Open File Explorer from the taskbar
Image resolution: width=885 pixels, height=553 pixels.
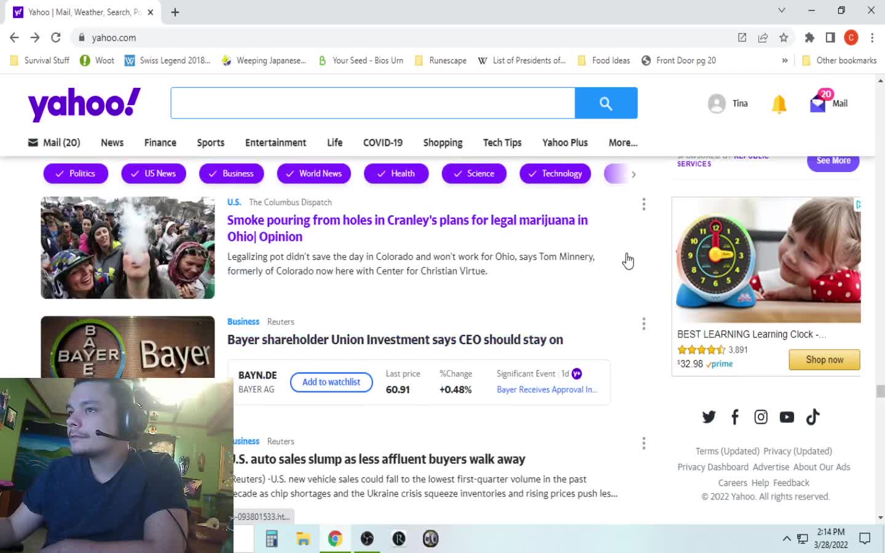[x=303, y=539]
